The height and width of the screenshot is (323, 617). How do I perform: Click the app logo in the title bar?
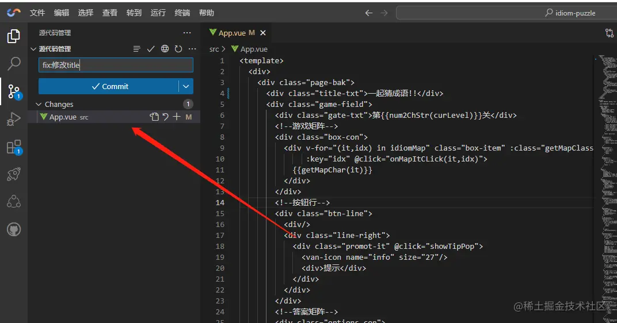pos(13,13)
